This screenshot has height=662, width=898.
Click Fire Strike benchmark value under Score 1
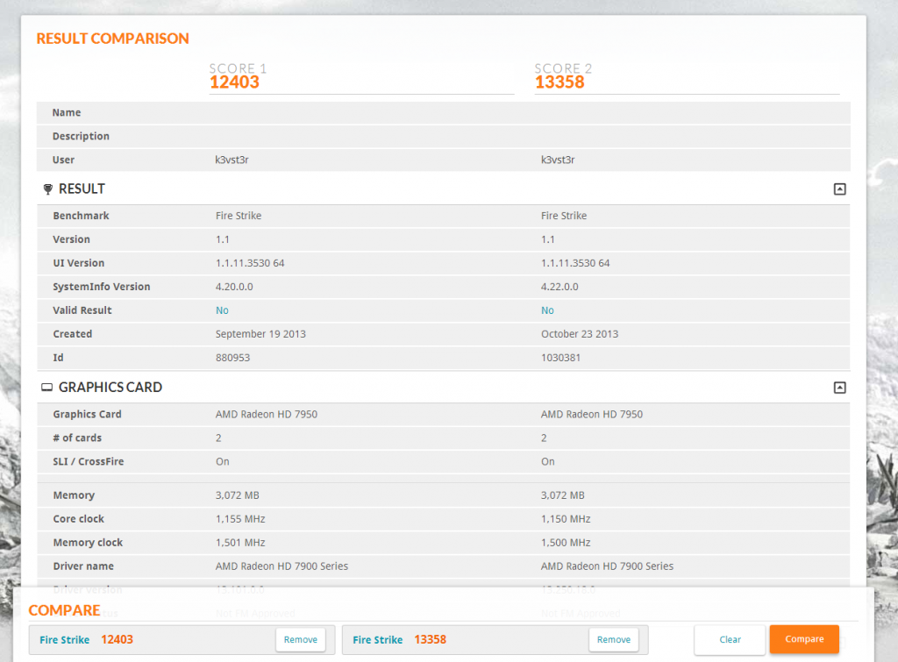(x=239, y=216)
